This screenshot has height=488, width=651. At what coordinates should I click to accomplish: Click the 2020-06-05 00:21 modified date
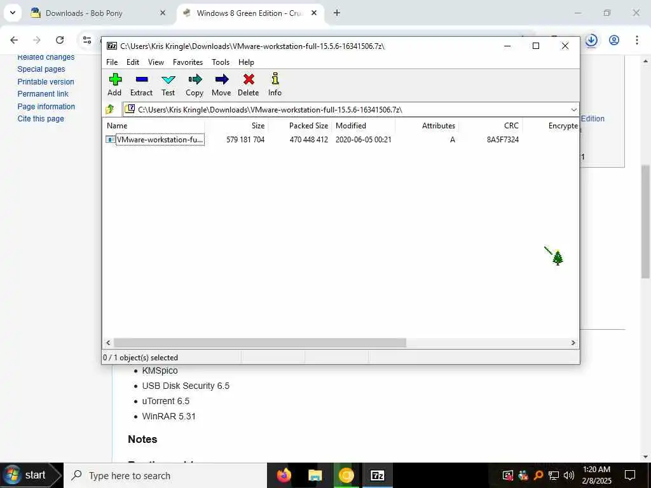click(x=363, y=140)
